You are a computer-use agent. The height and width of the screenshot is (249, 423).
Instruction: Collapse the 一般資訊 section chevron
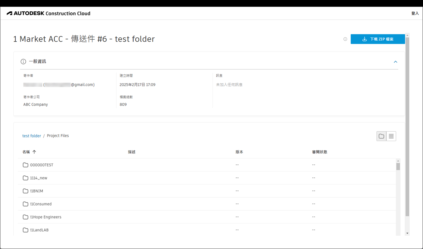[x=395, y=62]
